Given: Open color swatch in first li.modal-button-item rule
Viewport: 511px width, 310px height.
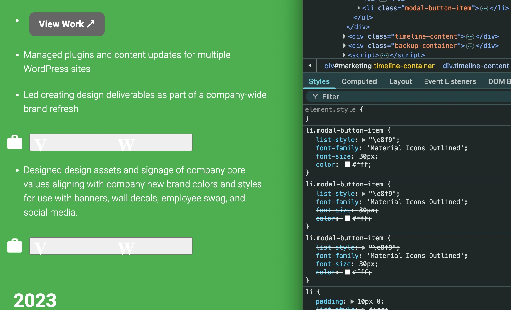Looking at the screenshot, I should [x=348, y=164].
